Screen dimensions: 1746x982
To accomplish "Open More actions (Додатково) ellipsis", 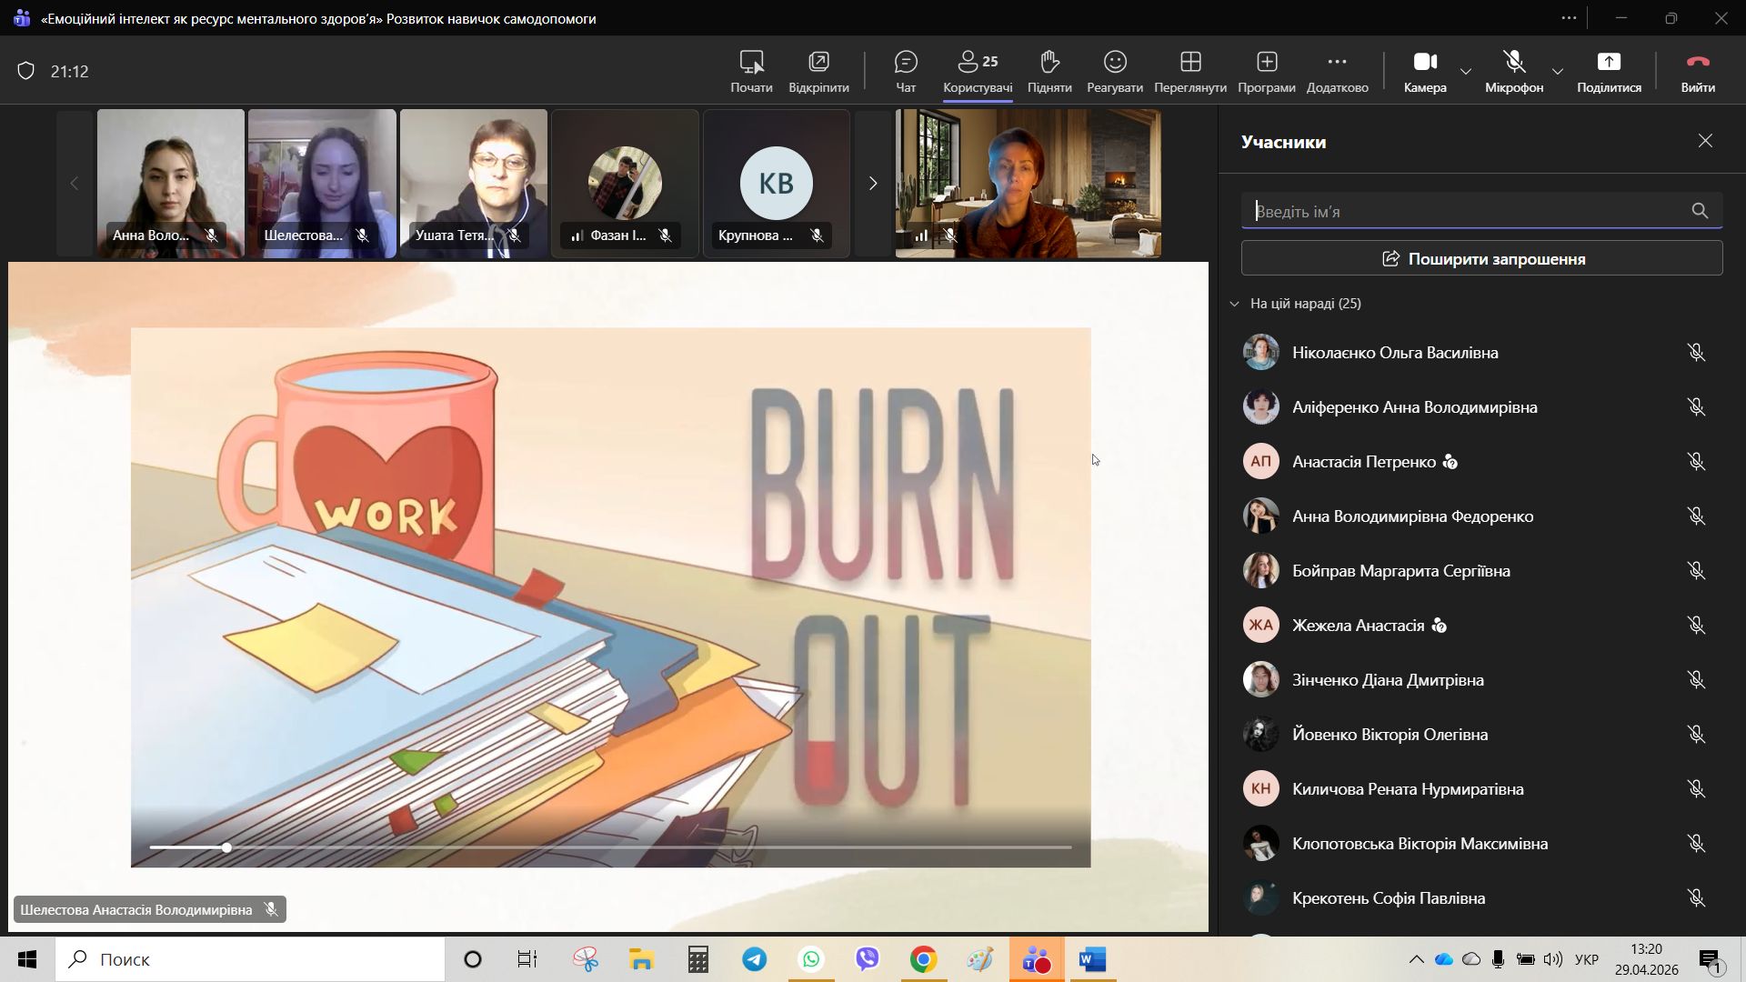I will pos(1337,63).
